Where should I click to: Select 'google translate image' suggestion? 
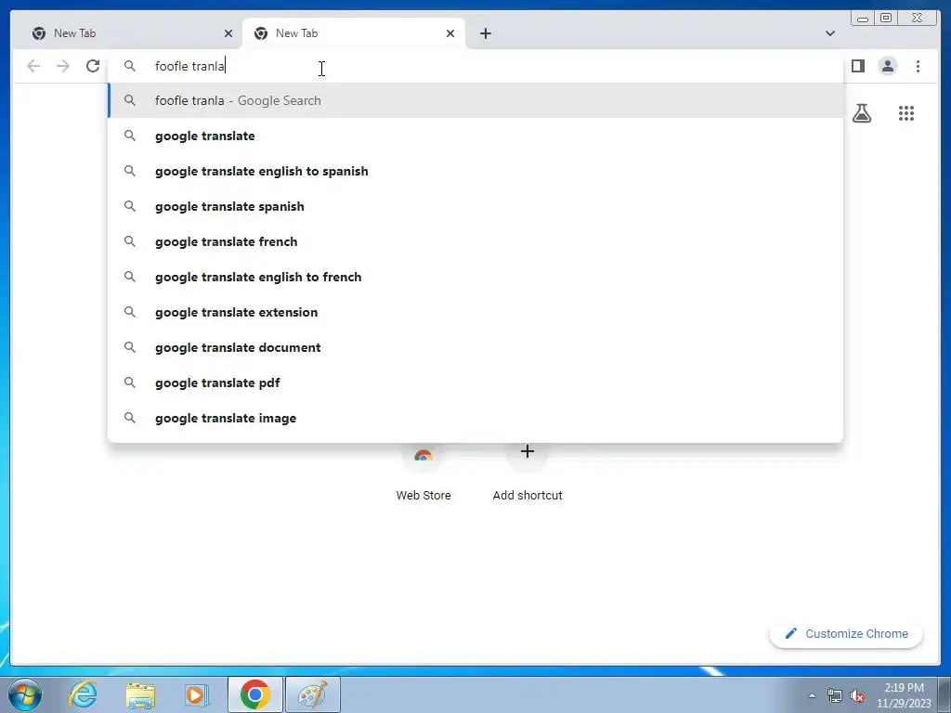pyautogui.click(x=475, y=418)
